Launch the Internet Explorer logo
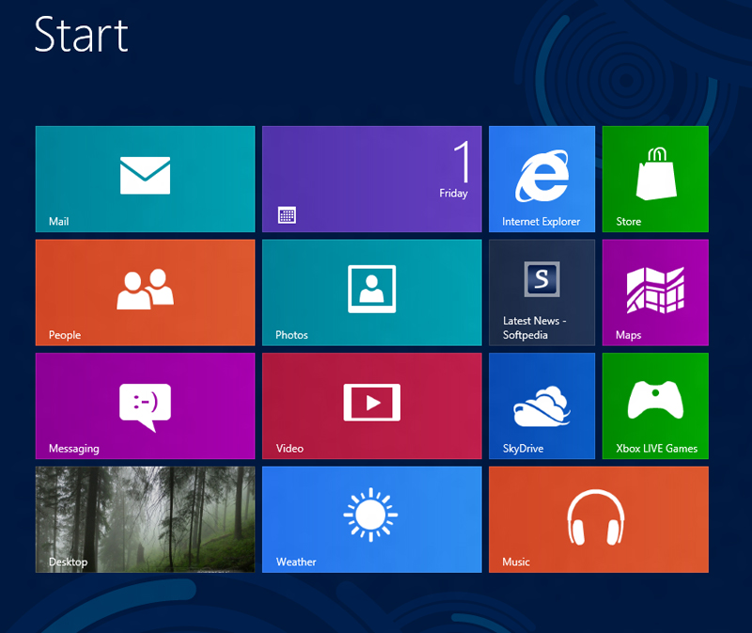 [x=542, y=176]
